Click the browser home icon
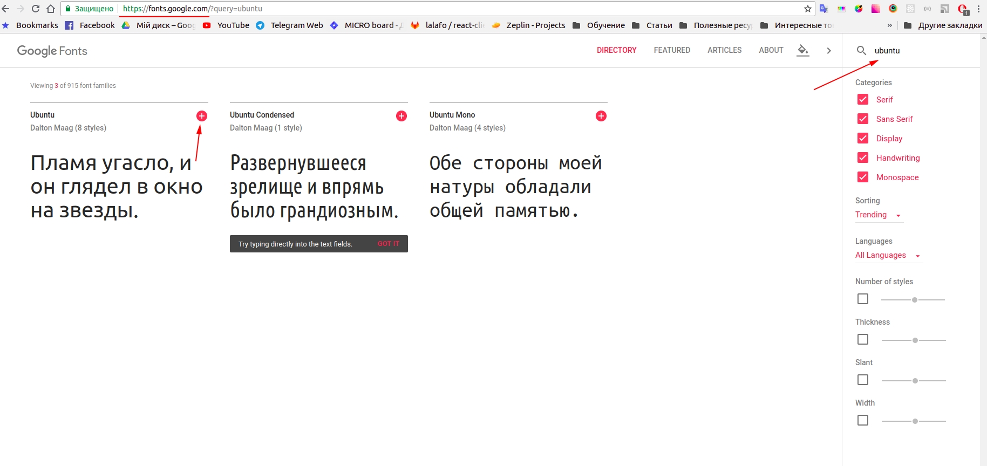 [x=51, y=9]
